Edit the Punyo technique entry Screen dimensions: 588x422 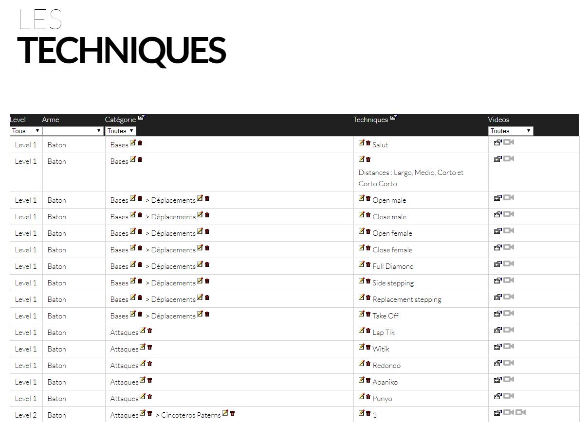point(361,397)
